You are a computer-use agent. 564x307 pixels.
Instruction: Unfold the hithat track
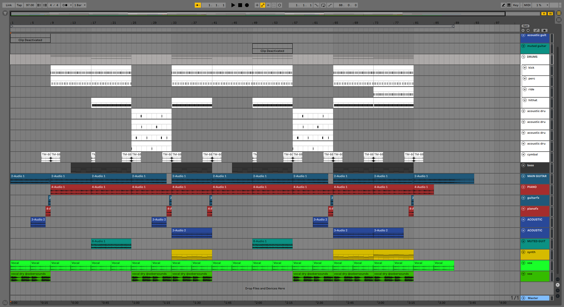click(x=525, y=100)
